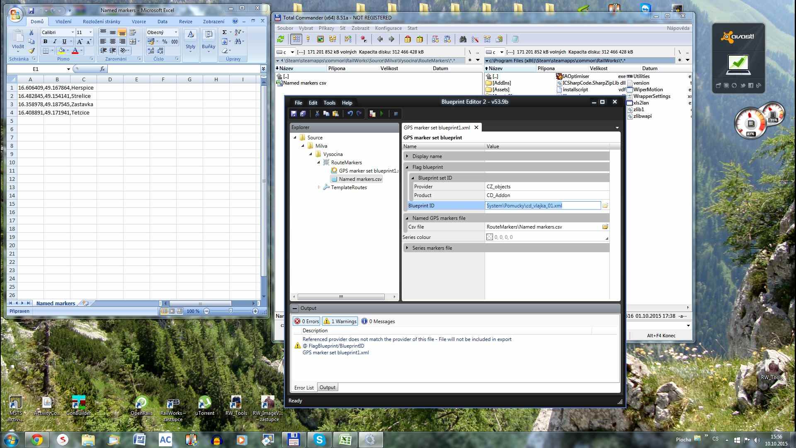Open the Tools menu in Blueprint Editor
This screenshot has width=796, height=448.
point(330,103)
